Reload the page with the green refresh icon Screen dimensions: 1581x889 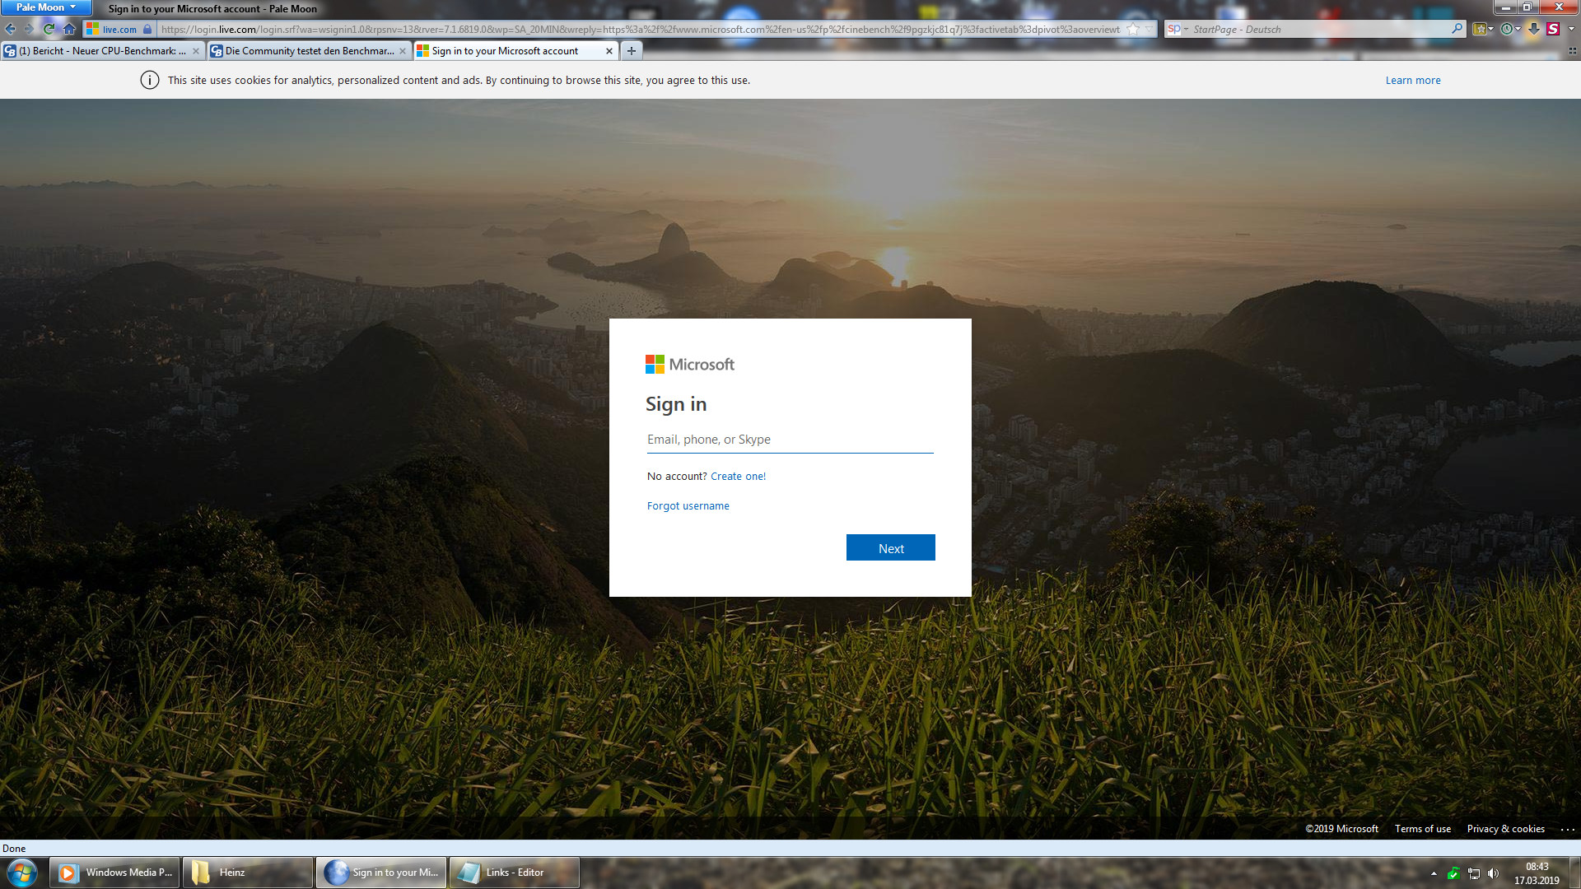(49, 29)
